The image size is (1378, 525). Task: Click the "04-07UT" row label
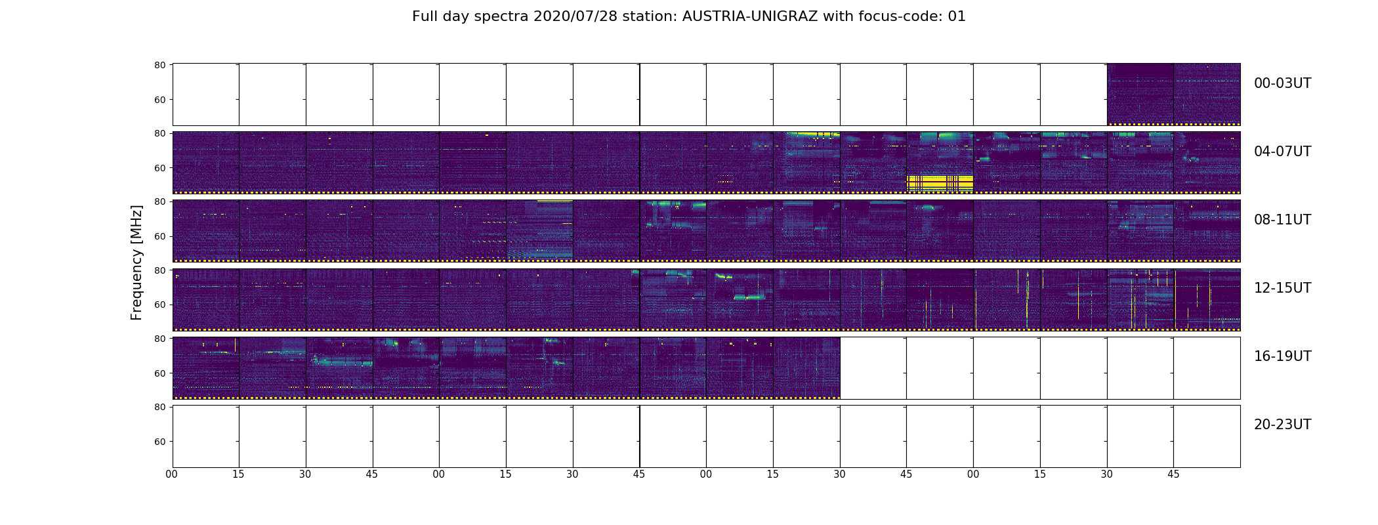tap(1282, 152)
